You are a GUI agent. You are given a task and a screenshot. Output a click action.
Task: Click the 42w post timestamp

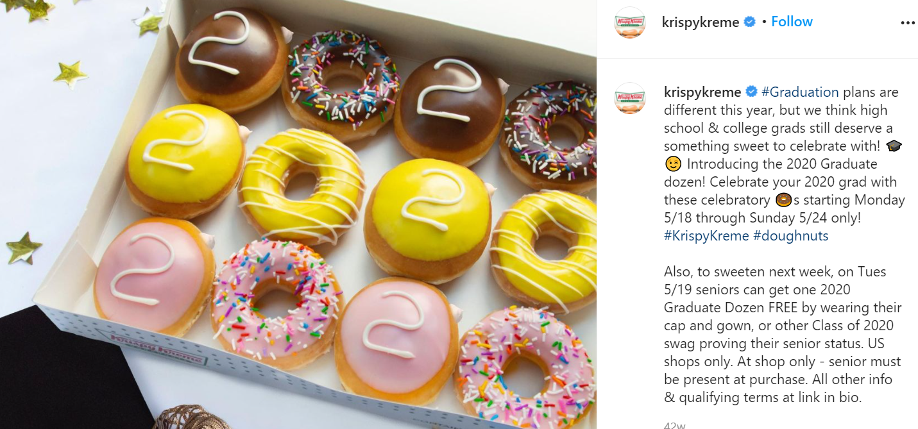[x=674, y=425]
